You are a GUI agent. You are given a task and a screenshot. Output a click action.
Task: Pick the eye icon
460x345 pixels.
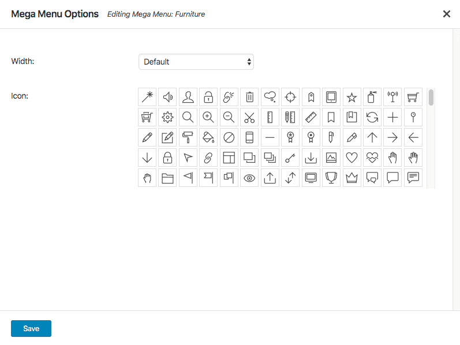click(x=249, y=178)
